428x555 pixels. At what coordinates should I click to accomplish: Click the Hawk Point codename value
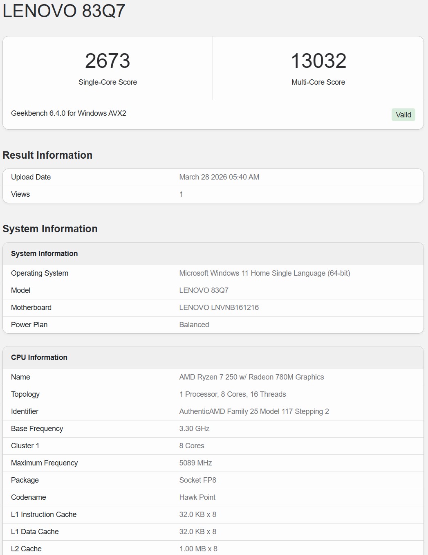(197, 497)
